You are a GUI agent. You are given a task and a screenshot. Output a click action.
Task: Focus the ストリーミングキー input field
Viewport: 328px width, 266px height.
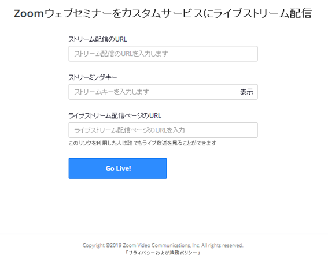point(163,92)
